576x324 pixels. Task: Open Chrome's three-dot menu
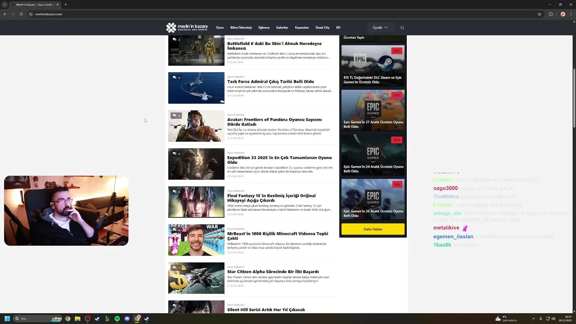click(571, 14)
